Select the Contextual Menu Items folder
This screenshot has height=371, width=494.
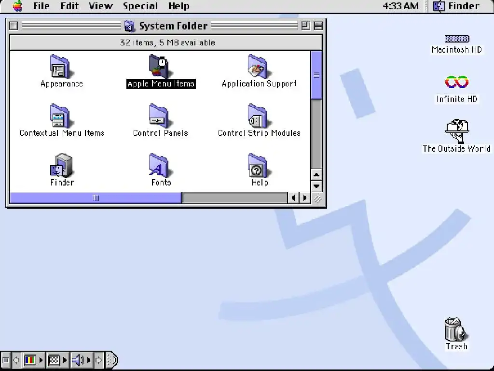point(61,116)
